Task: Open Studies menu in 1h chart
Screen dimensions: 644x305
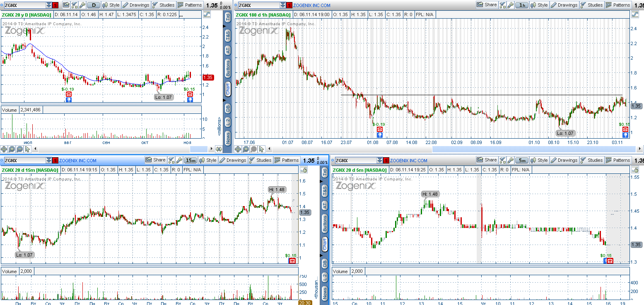Action: point(592,5)
